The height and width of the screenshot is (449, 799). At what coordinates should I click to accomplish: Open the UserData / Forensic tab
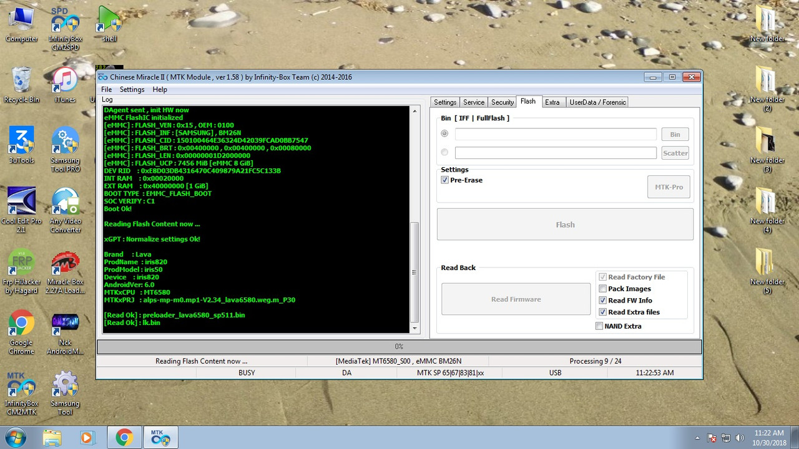click(597, 102)
